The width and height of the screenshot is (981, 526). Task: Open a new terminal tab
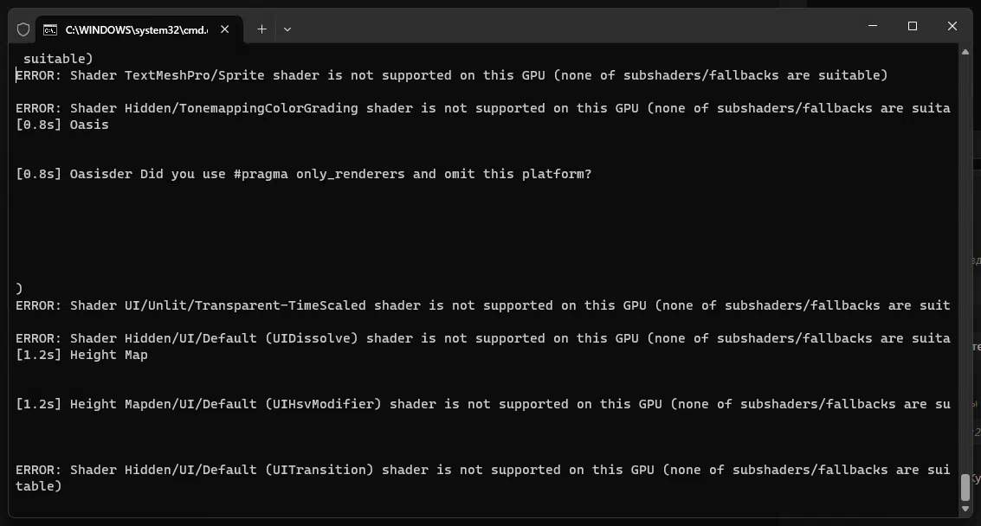(261, 29)
